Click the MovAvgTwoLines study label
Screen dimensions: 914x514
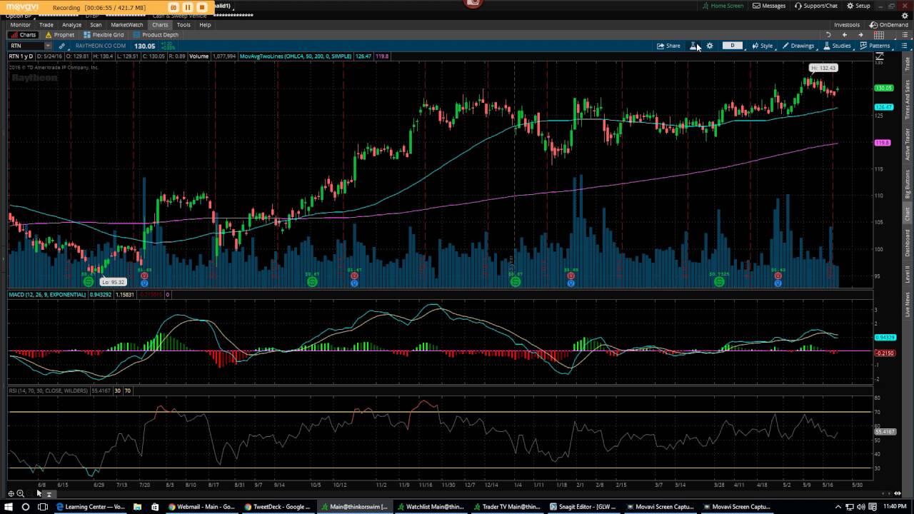pyautogui.click(x=296, y=56)
